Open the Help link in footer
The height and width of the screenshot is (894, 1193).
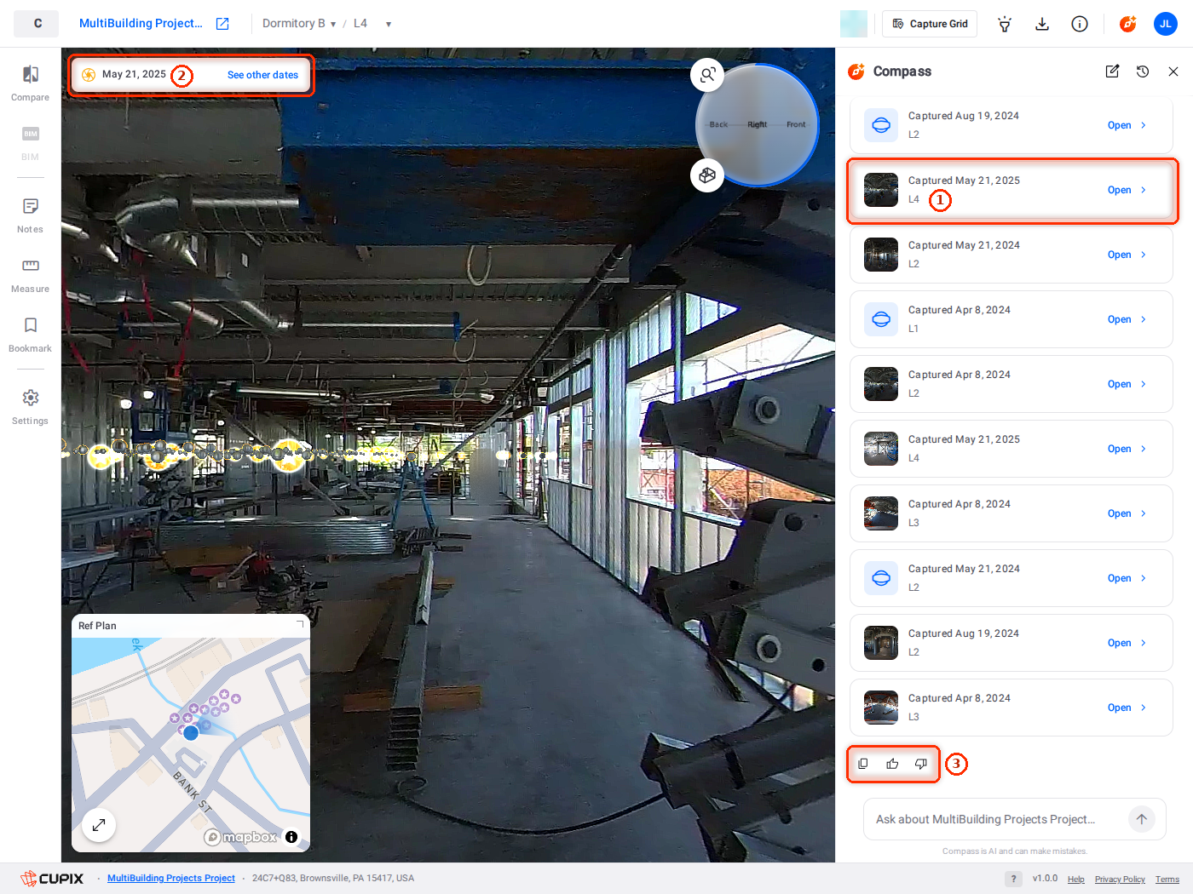pyautogui.click(x=1076, y=880)
